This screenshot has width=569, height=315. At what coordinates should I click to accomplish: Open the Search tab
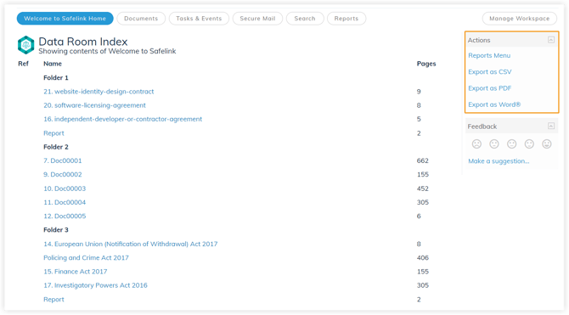305,19
